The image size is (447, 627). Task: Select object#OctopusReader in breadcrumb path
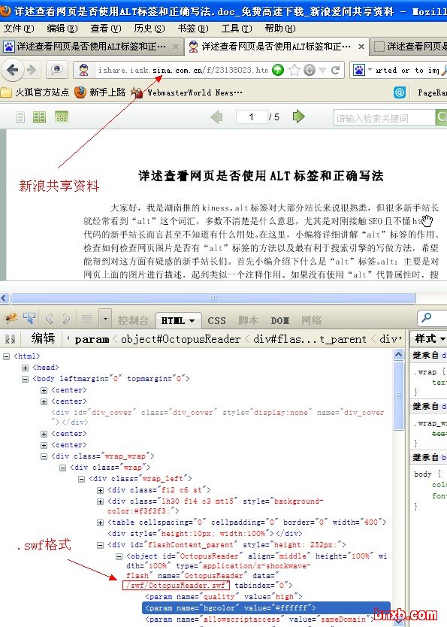180,339
